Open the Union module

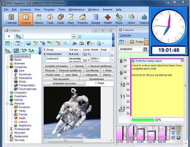pos(131,19)
